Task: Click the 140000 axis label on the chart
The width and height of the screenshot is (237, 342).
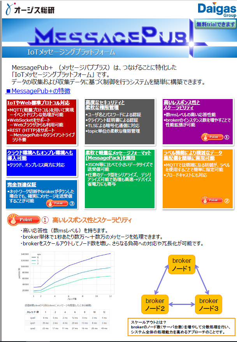Action: 25,254
